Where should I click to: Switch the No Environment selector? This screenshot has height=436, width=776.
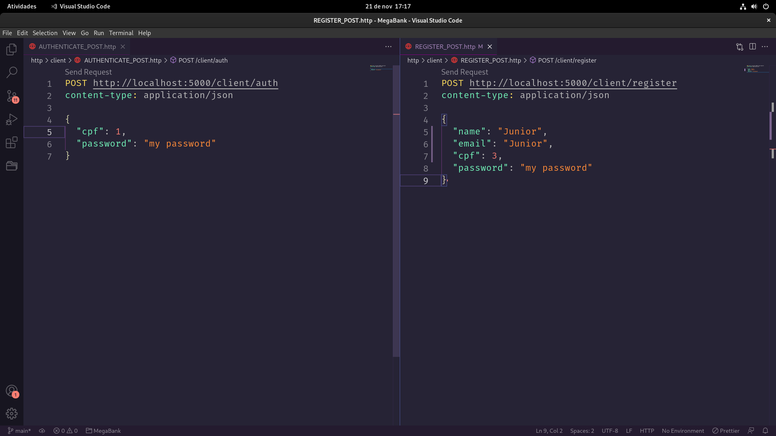click(683, 431)
